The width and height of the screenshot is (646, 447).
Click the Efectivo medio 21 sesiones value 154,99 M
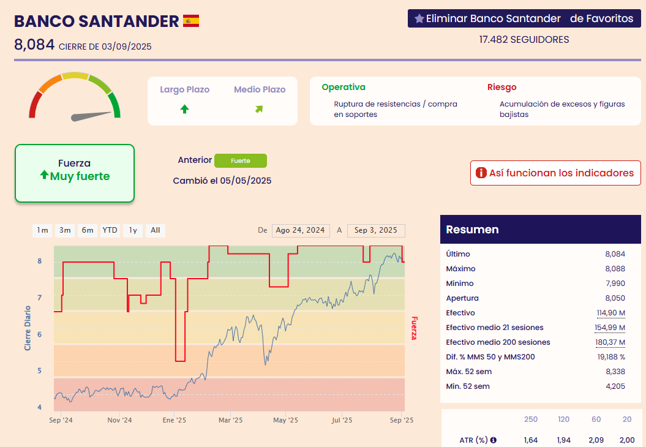pyautogui.click(x=610, y=328)
